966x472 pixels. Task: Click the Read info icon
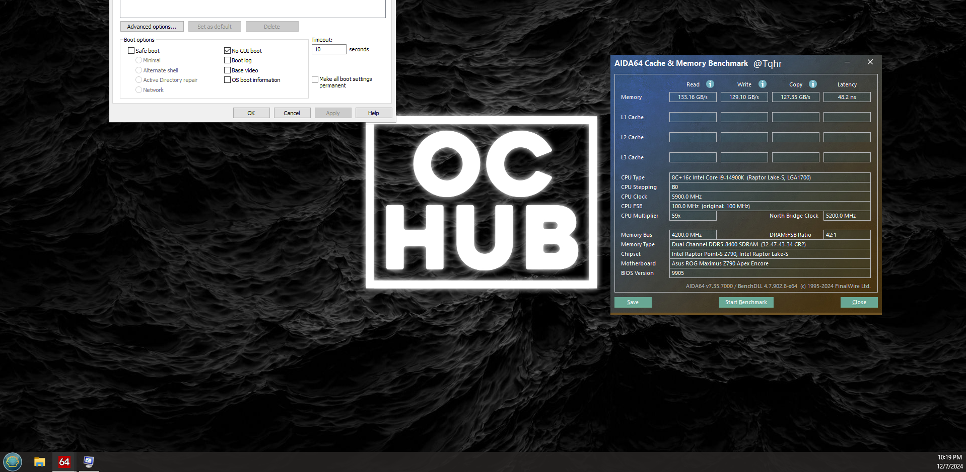pyautogui.click(x=710, y=84)
